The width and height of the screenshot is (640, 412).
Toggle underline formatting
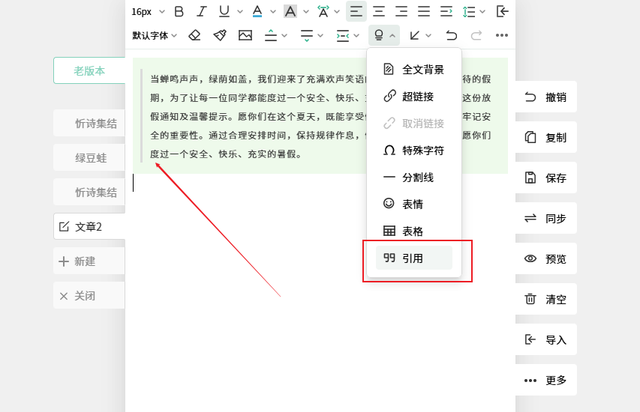[224, 11]
